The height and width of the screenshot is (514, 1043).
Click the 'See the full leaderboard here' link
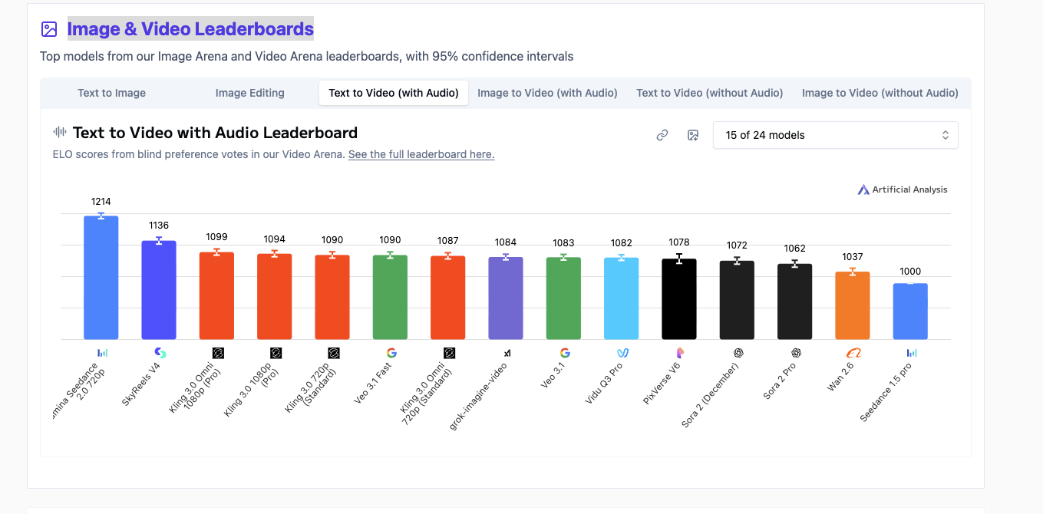(421, 153)
